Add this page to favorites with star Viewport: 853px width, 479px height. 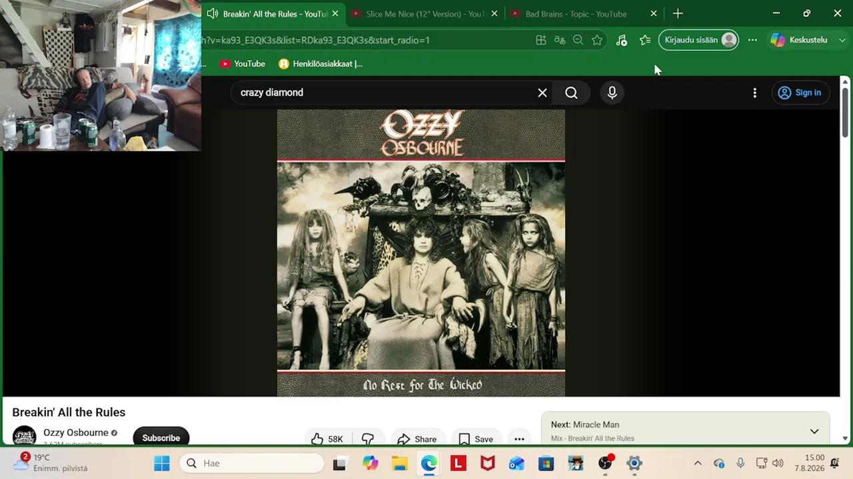coord(597,40)
